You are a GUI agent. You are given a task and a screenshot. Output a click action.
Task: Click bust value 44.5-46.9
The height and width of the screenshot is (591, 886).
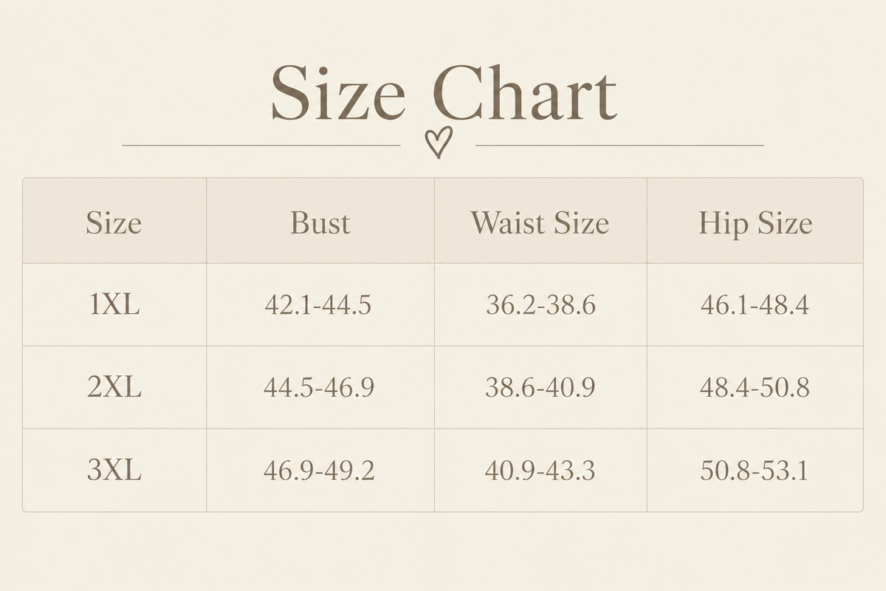click(x=319, y=388)
